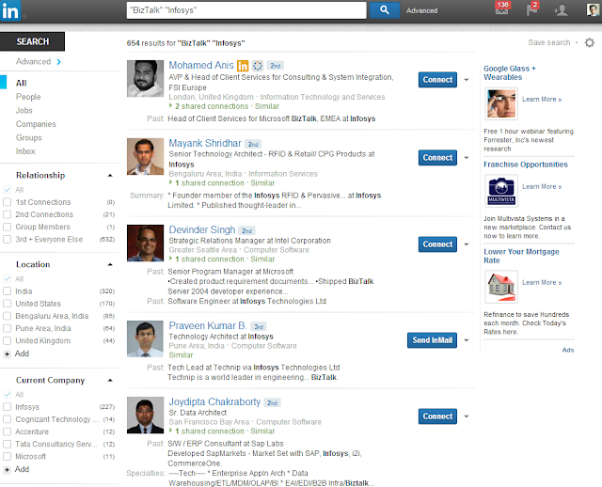Expand Mohamed Anis 2 shared connections
Image resolution: width=602 pixels, height=487 pixels.
pos(209,106)
